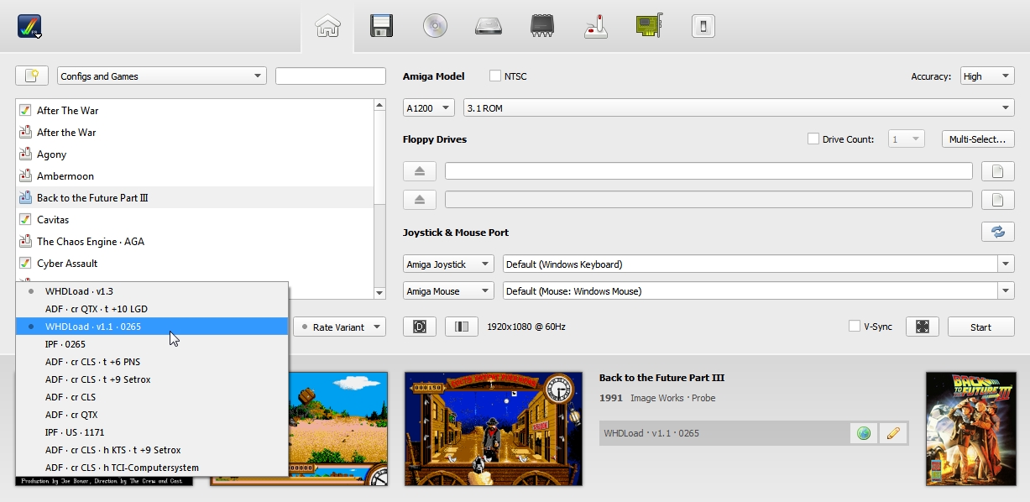
Task: Click the pencil edit icon
Action: [x=893, y=433]
